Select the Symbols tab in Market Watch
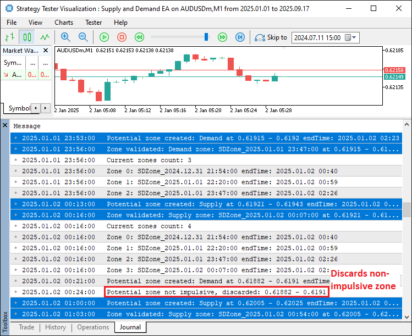This screenshot has height=336, width=412. point(19,108)
